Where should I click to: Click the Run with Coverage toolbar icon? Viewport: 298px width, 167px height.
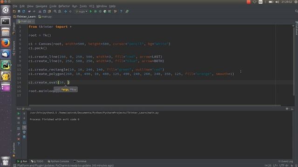[100, 12]
